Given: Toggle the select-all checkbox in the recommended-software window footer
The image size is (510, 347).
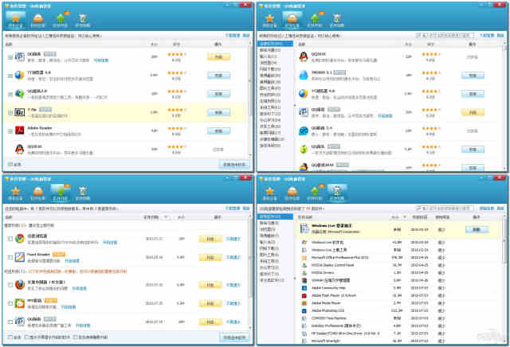Looking at the screenshot, I should pyautogui.click(x=10, y=165).
